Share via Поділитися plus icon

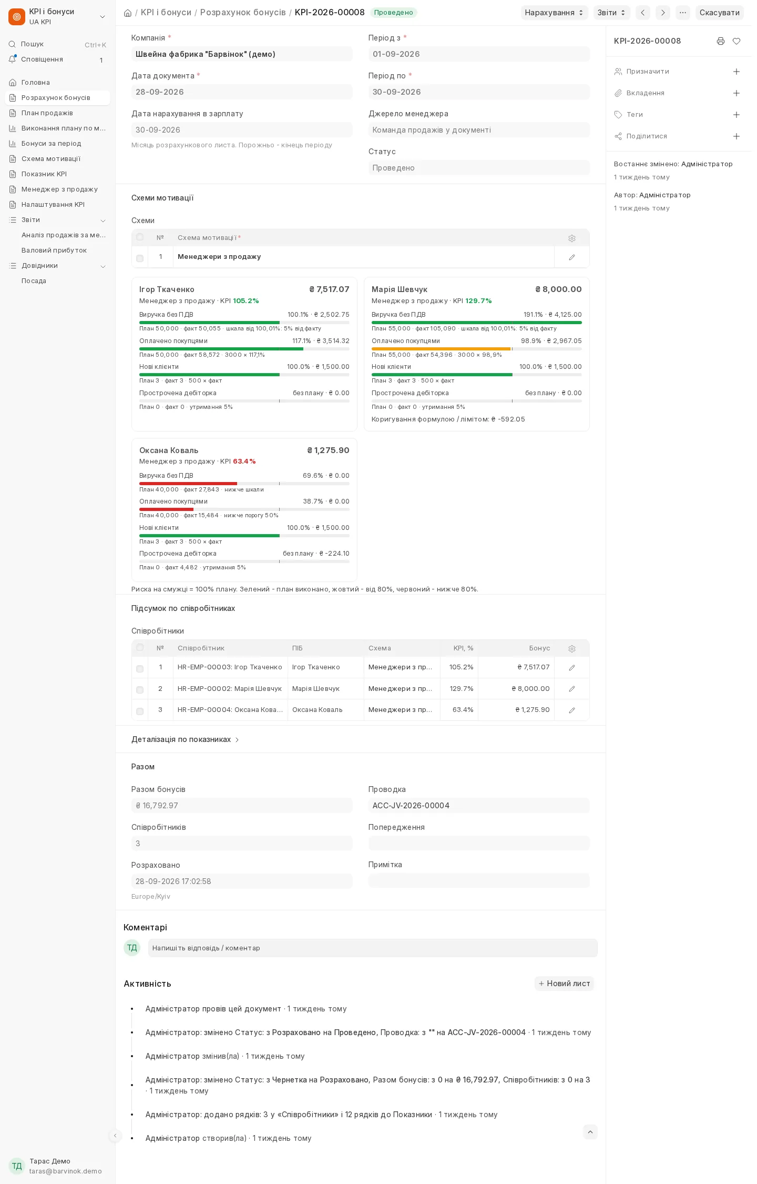tap(736, 136)
